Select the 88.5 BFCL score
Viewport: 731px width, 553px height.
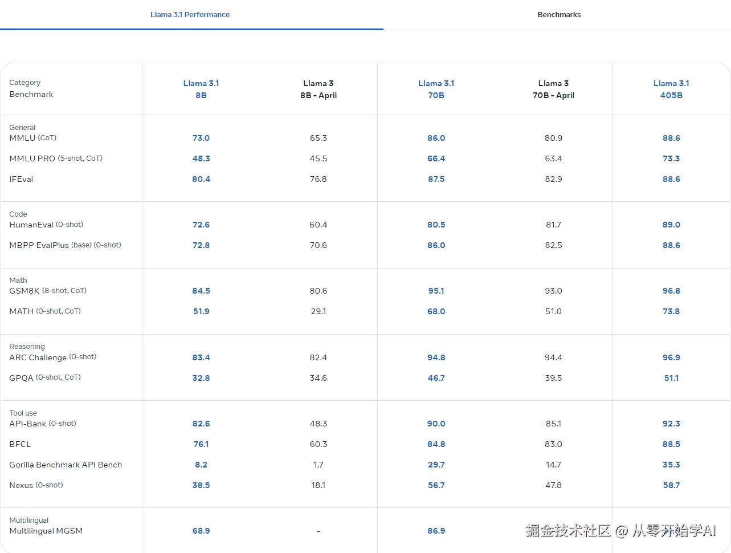tap(671, 444)
